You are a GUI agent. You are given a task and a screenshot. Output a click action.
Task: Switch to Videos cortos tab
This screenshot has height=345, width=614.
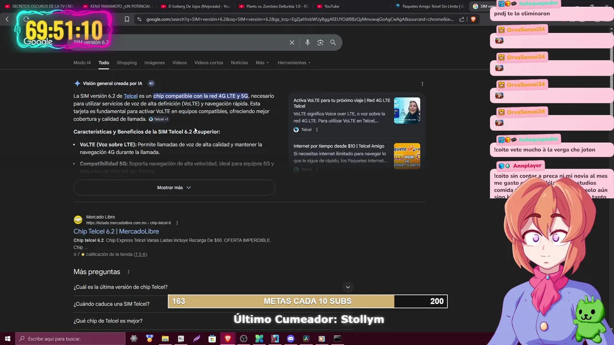point(209,63)
